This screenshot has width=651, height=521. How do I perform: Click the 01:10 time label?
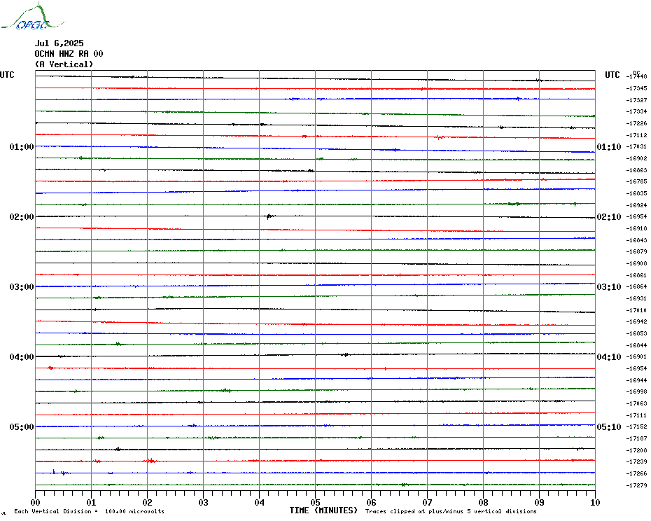[609, 146]
